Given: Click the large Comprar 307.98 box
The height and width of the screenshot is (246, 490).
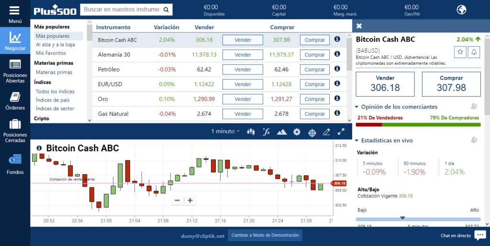Looking at the screenshot, I should pyautogui.click(x=451, y=84).
